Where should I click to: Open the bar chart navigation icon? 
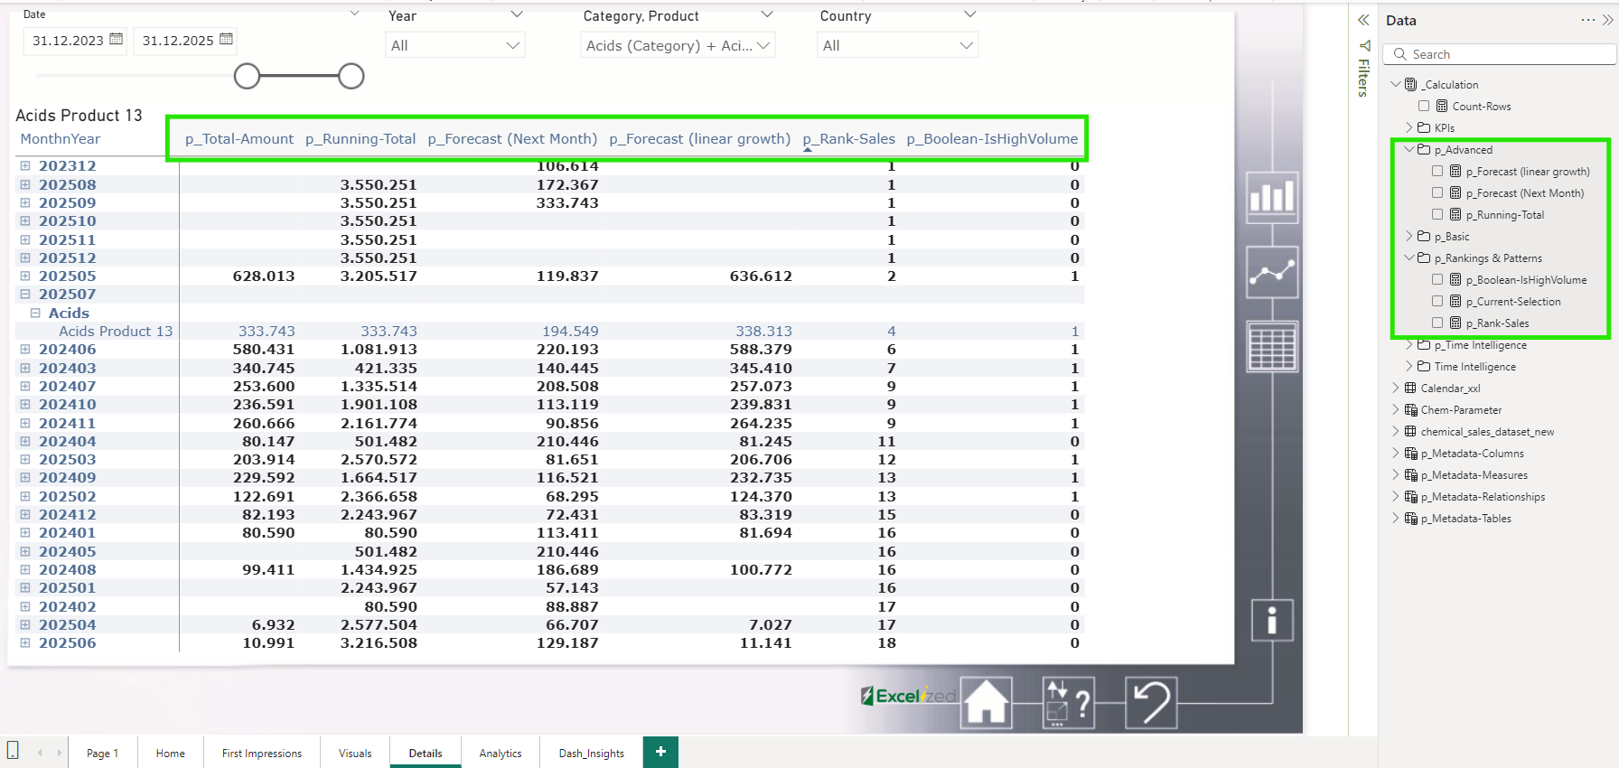tap(1272, 197)
